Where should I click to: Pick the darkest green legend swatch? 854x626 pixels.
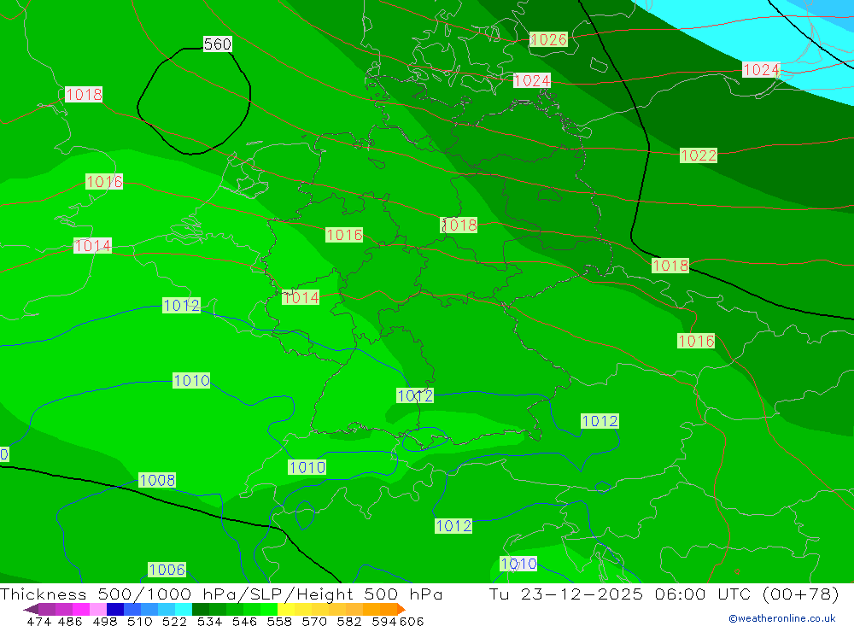pos(201,609)
